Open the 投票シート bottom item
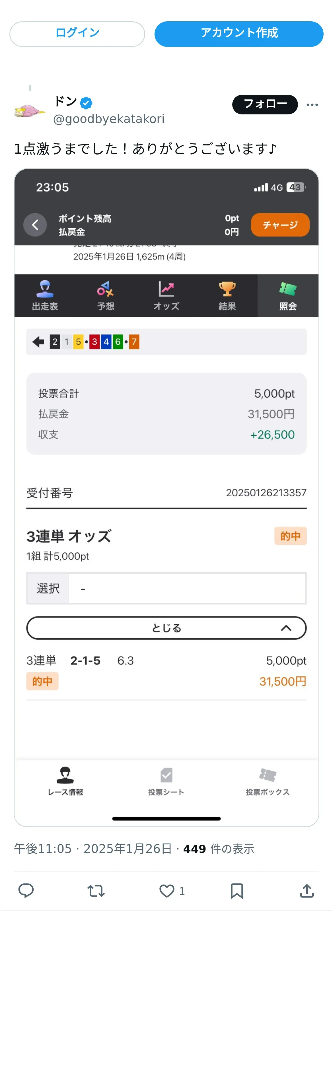This screenshot has width=333, height=1074. [x=166, y=781]
